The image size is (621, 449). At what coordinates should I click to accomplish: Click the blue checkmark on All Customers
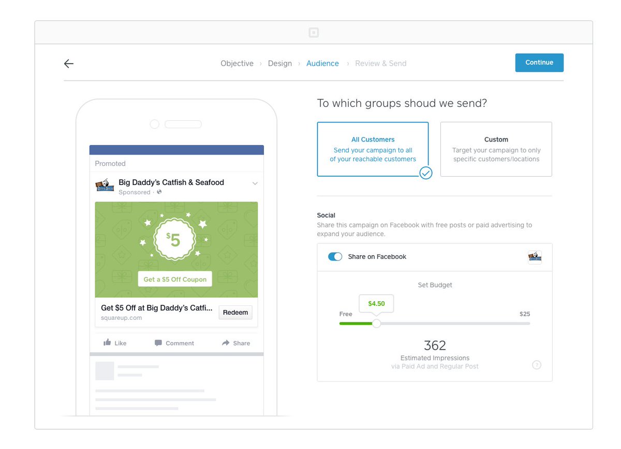425,173
